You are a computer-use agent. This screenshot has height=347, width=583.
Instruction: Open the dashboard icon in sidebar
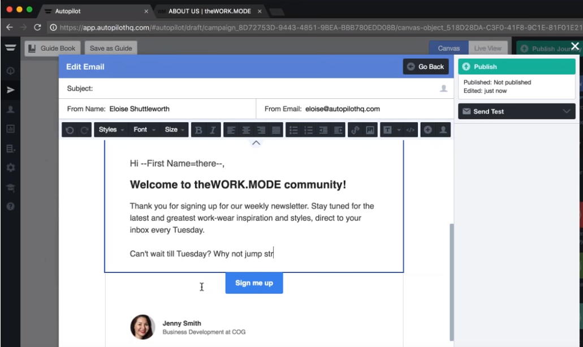point(10,71)
